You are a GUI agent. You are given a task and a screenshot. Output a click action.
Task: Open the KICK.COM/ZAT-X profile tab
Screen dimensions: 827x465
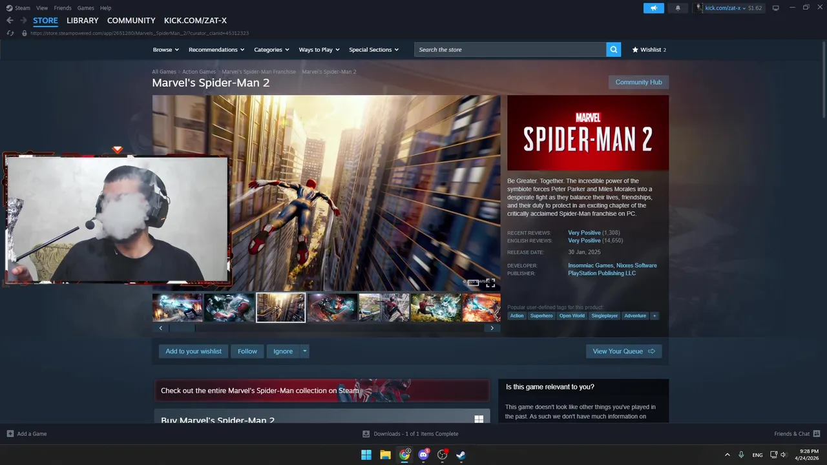click(x=195, y=21)
